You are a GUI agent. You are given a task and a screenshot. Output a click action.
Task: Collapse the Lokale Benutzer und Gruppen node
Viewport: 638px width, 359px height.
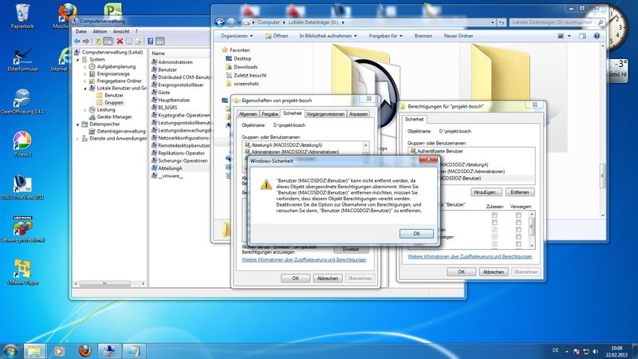coord(85,88)
